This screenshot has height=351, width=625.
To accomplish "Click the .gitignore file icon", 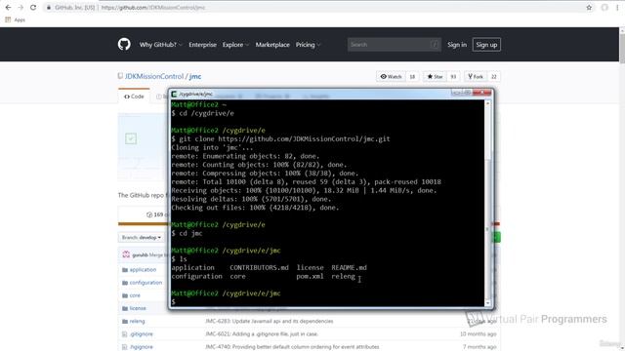I will click(x=124, y=333).
